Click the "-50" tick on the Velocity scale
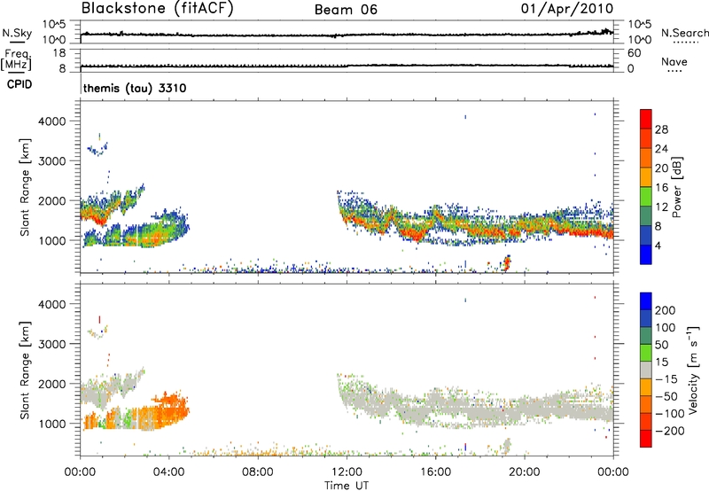This screenshot has height=491, width=709. (666, 396)
